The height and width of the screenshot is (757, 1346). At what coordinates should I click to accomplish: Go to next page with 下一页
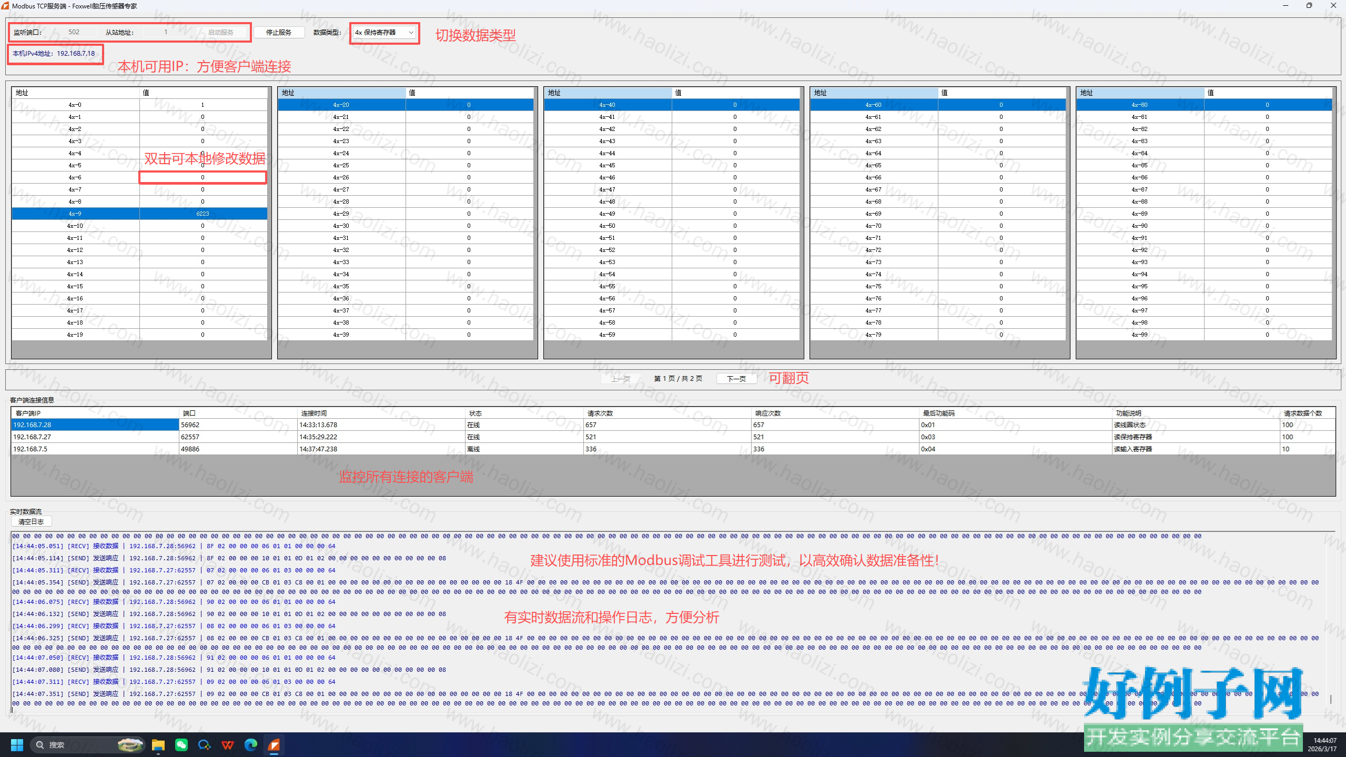[736, 379]
